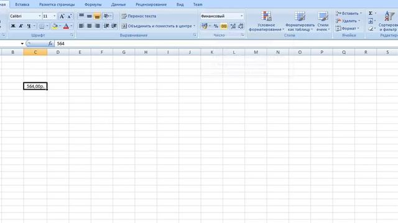
Task: Align cell content to middle
Action: [x=90, y=16]
